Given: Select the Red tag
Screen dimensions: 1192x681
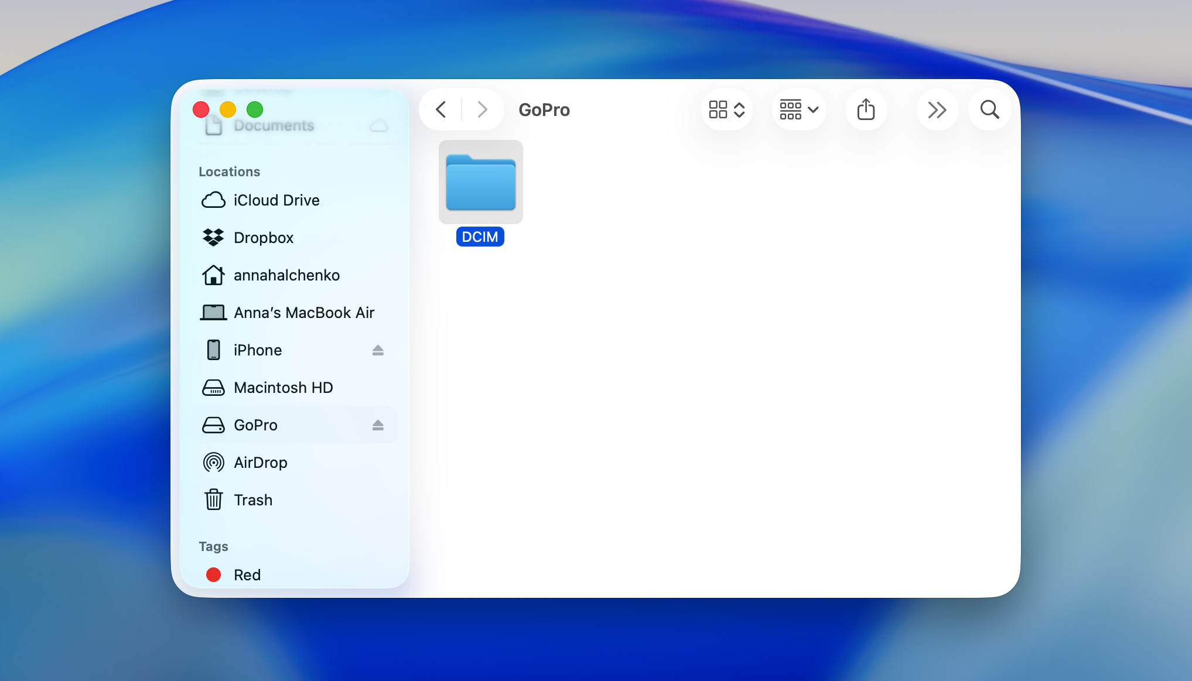Looking at the screenshot, I should (x=247, y=575).
